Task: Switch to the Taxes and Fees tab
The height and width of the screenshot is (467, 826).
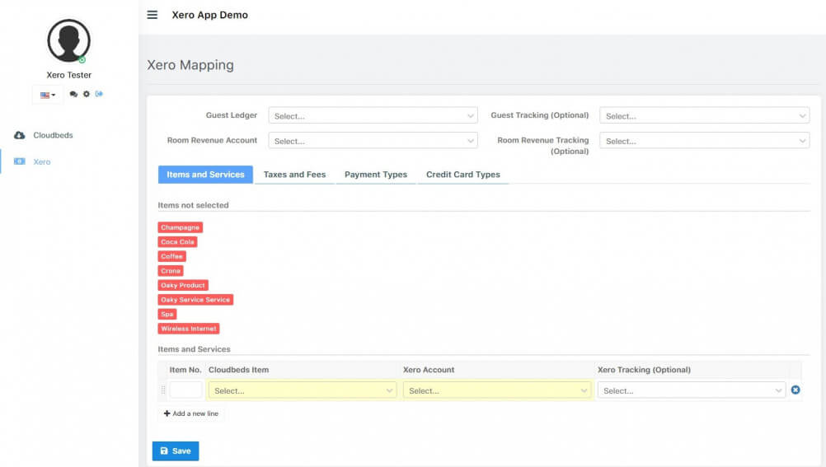Action: tap(294, 175)
